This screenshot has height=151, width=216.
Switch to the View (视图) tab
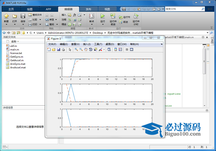coord(107,9)
